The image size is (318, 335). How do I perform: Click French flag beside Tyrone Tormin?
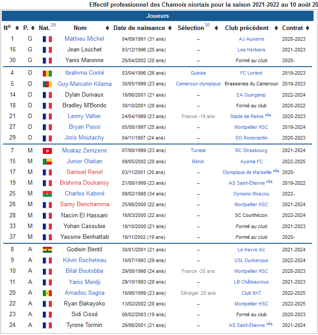pos(47,325)
